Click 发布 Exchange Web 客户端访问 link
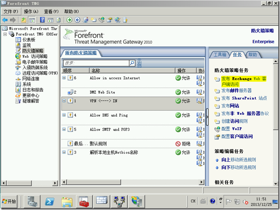The image size is (280, 210). click(x=244, y=82)
